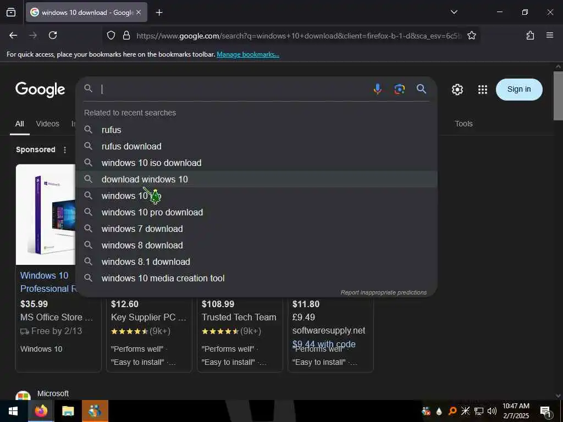This screenshot has height=422, width=563.
Task: Select 'download windows 10' suggestion
Action: click(x=256, y=180)
